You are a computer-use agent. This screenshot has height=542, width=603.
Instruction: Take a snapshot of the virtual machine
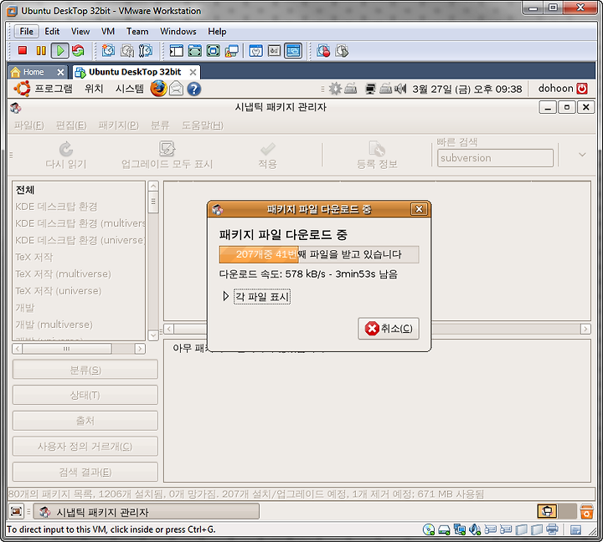coord(108,51)
